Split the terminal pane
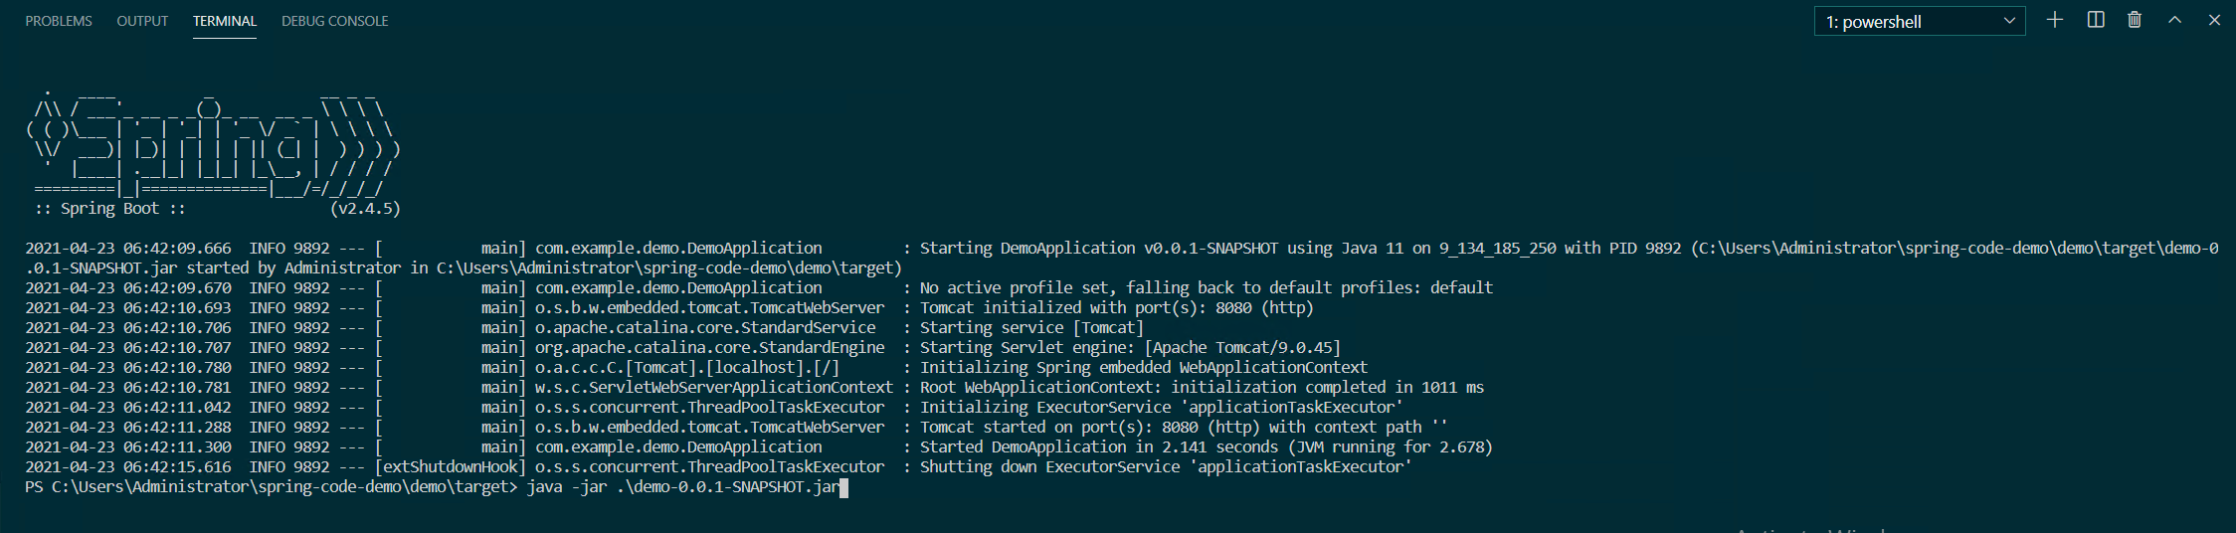This screenshot has width=2236, height=533. (x=2096, y=21)
